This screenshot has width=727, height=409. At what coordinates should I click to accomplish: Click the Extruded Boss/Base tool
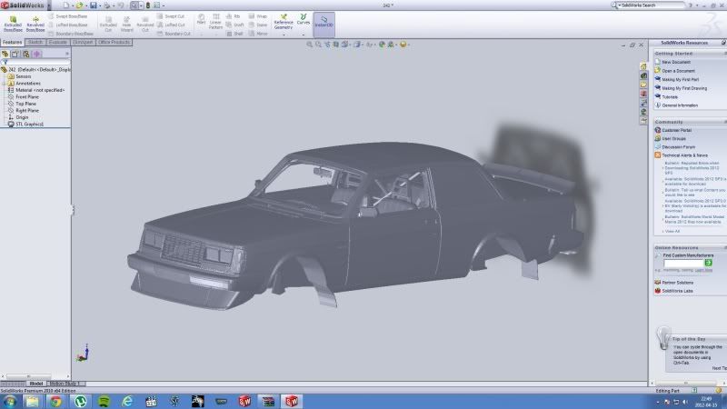tap(13, 25)
